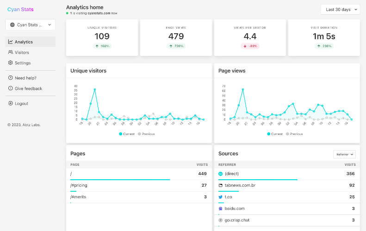Click the Analytics home heading

(85, 7)
